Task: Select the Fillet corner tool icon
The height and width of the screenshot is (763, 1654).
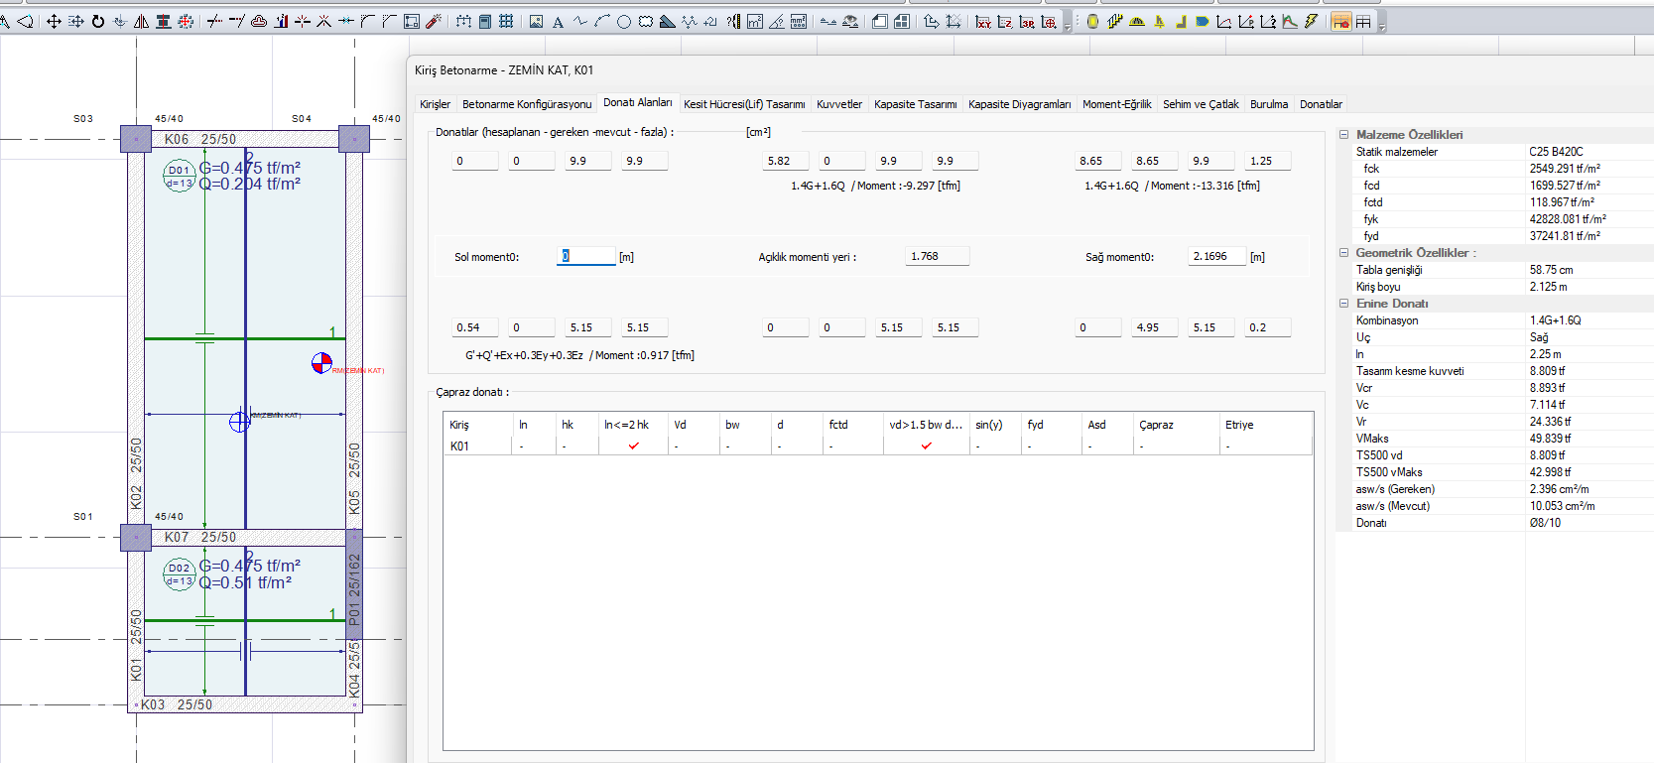Action: tap(367, 21)
